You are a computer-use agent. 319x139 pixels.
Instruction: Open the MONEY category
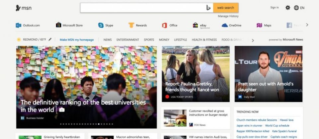coord(164,40)
